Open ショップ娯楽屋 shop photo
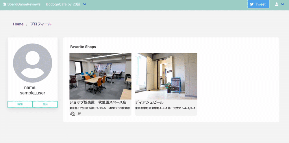The image size is (289, 143). click(x=100, y=76)
